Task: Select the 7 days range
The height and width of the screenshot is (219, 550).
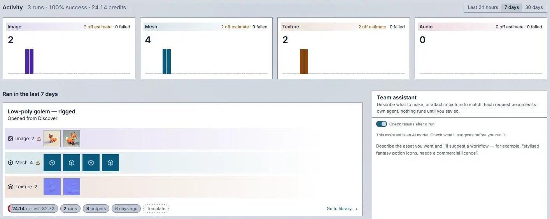Action: [x=511, y=7]
